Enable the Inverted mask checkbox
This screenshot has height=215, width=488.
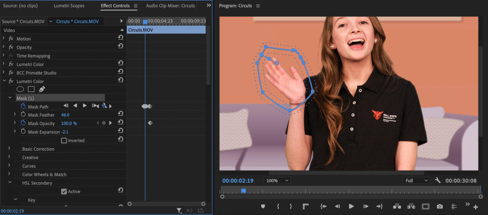click(64, 141)
